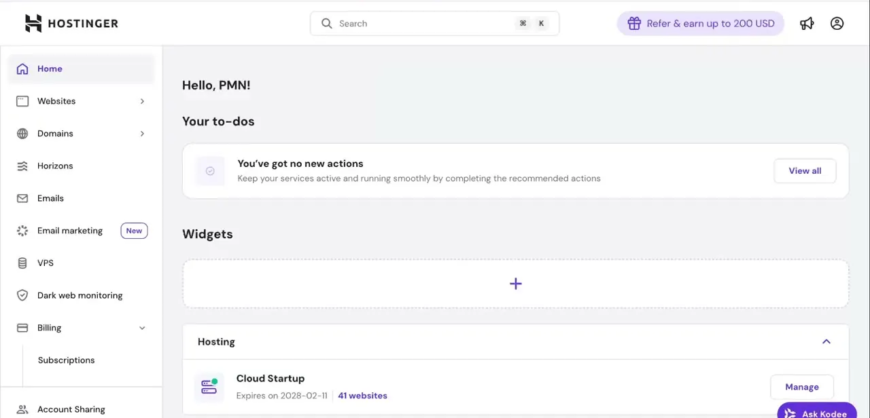Viewport: 870px width, 418px height.
Task: Click the to-dos checkmark icon
Action: 210,171
